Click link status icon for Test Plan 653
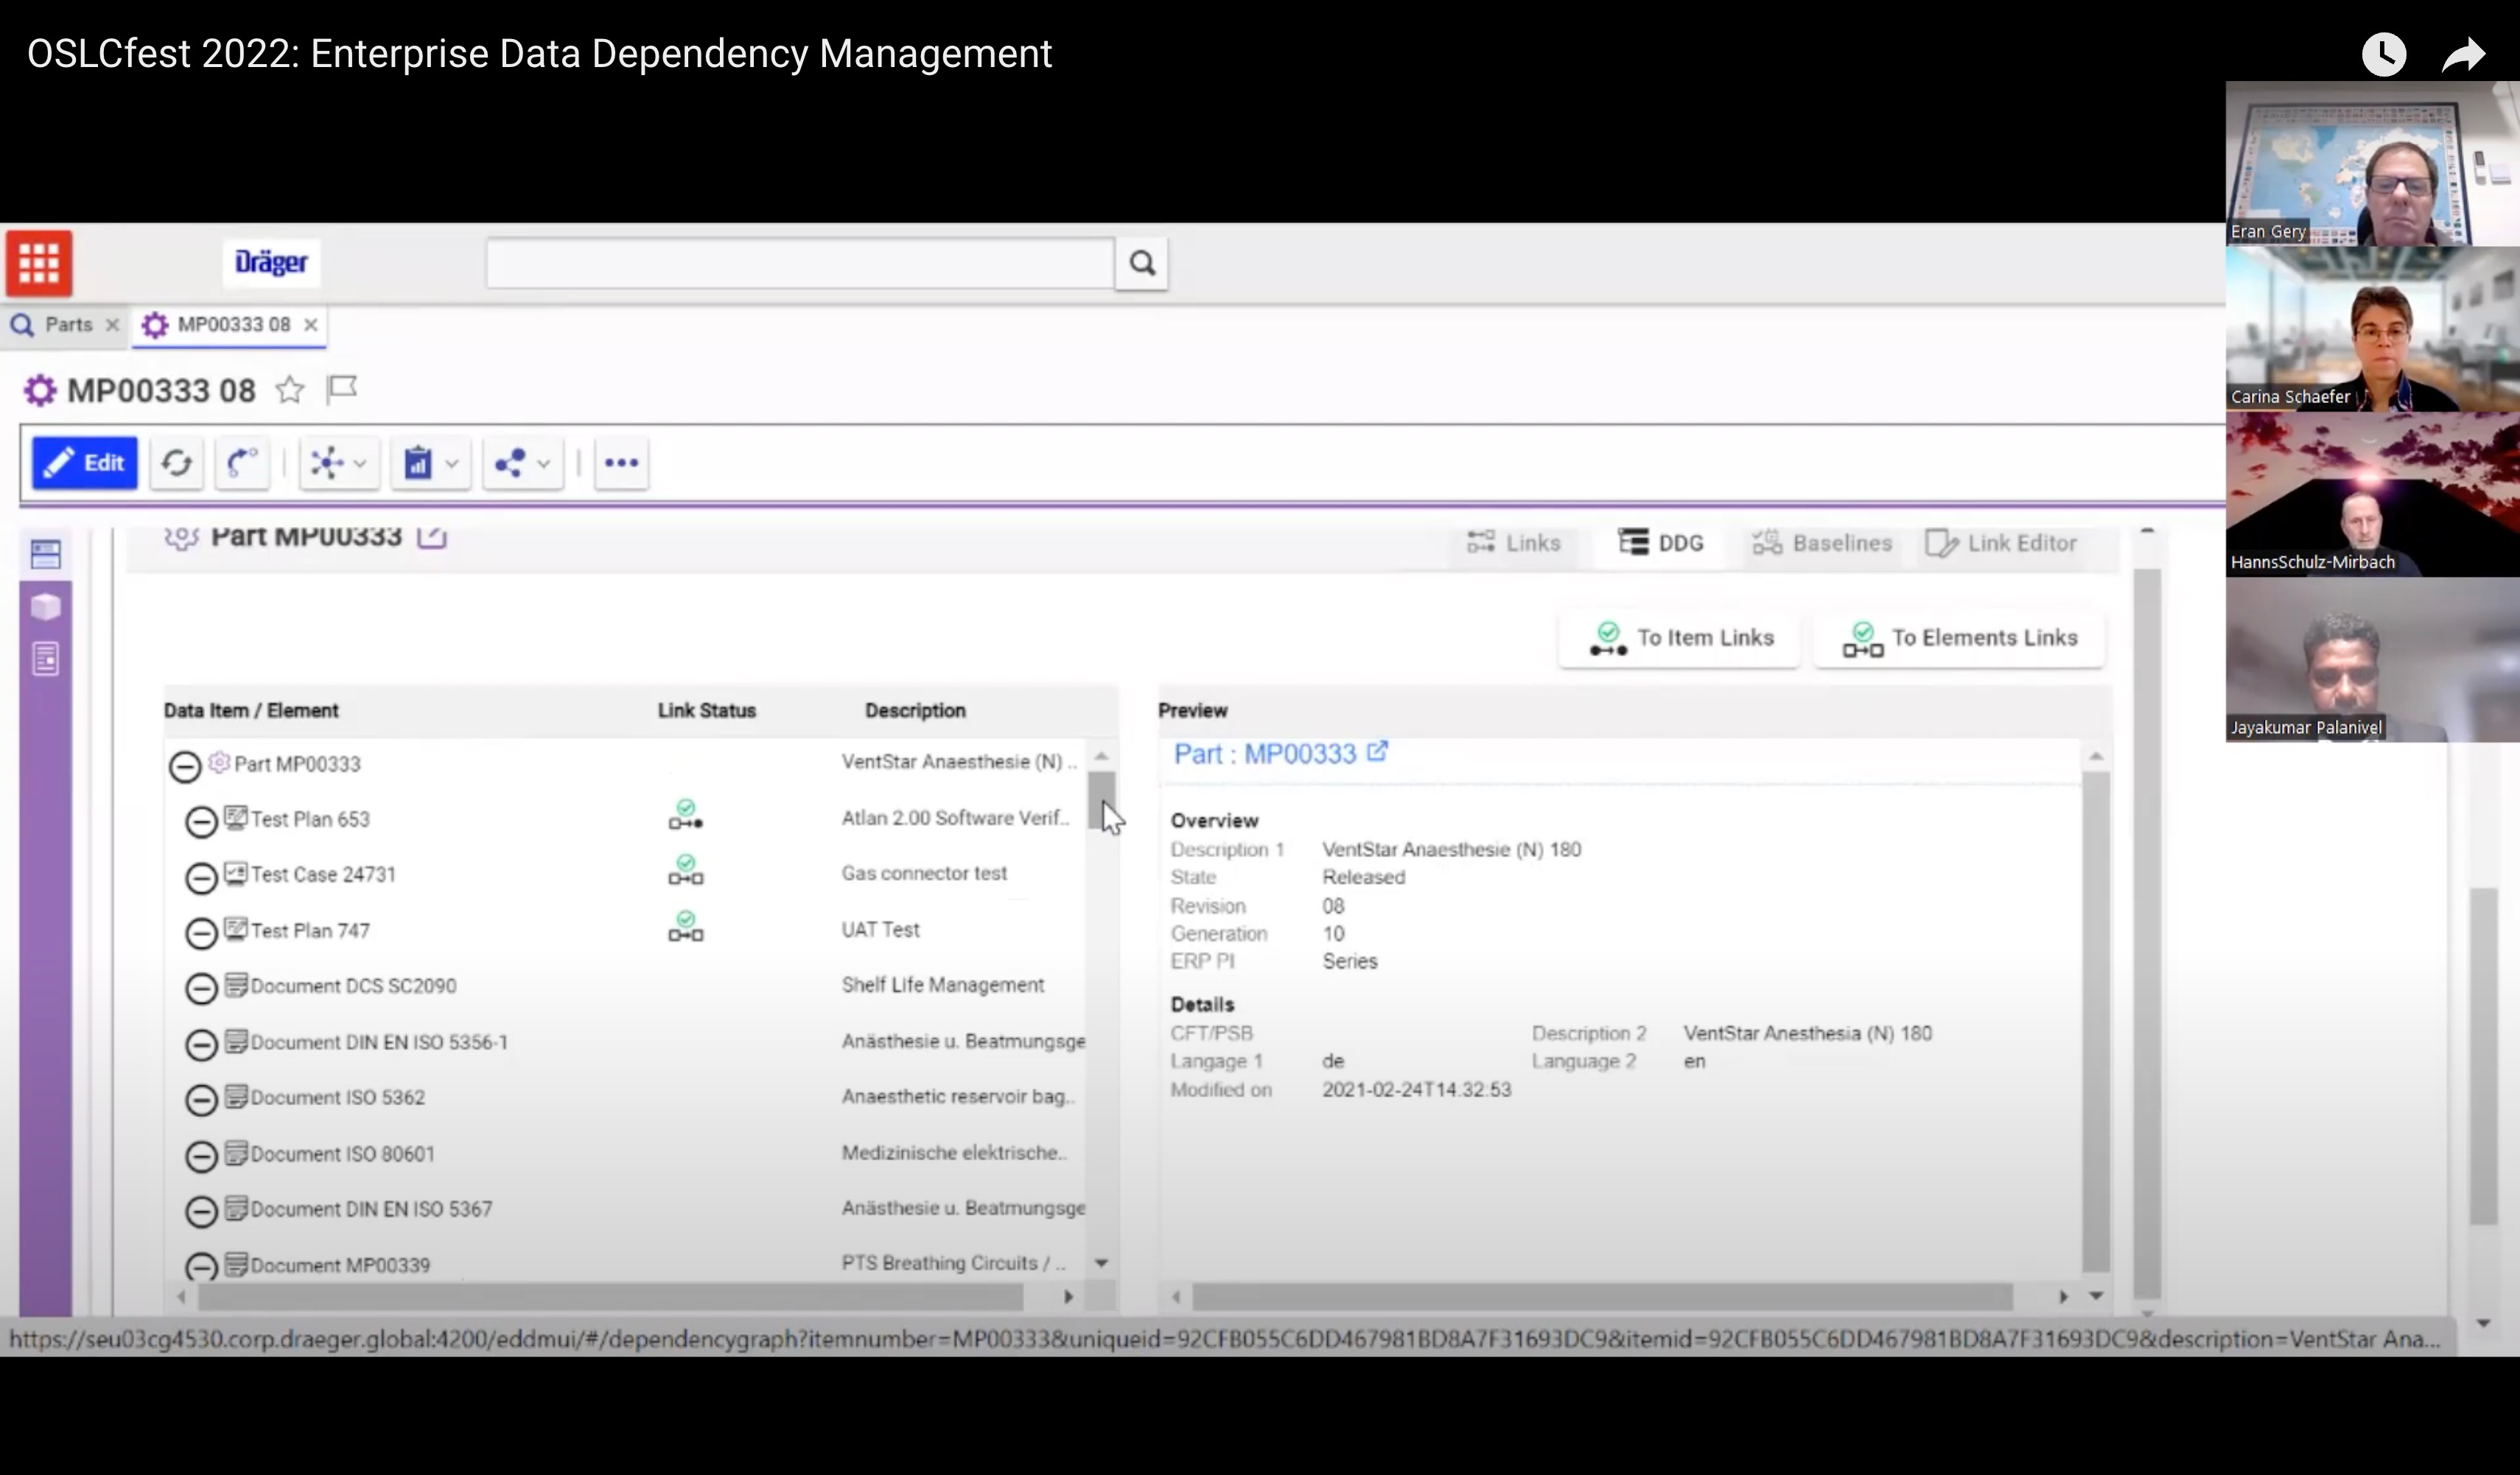2520x1475 pixels. (x=686, y=815)
